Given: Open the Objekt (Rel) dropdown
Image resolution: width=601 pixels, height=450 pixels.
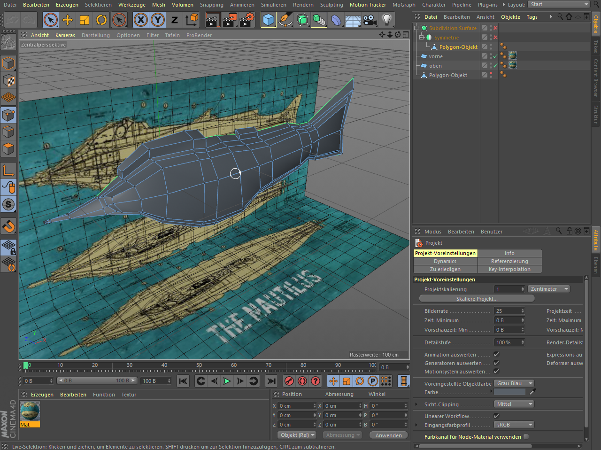Looking at the screenshot, I should [297, 435].
